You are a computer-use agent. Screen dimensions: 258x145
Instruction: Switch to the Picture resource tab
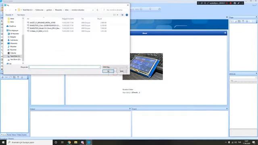[4, 135]
